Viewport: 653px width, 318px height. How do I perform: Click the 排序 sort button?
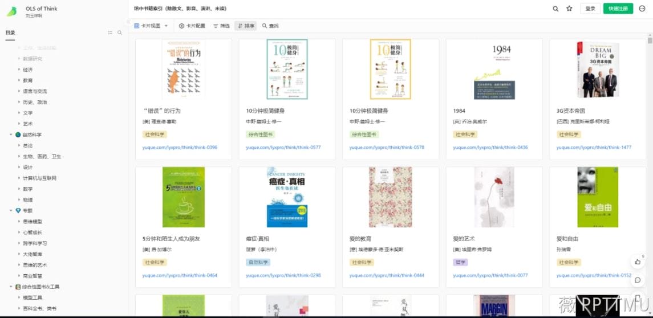tap(246, 26)
